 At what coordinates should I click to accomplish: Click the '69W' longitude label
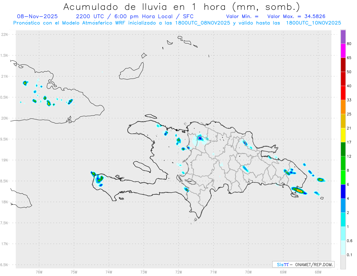click(283, 272)
